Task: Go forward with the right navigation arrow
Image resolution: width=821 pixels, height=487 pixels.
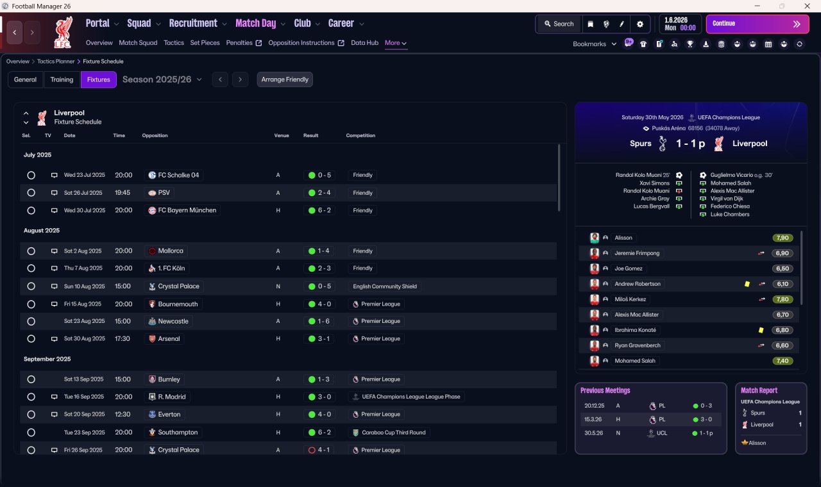Action: (32, 32)
